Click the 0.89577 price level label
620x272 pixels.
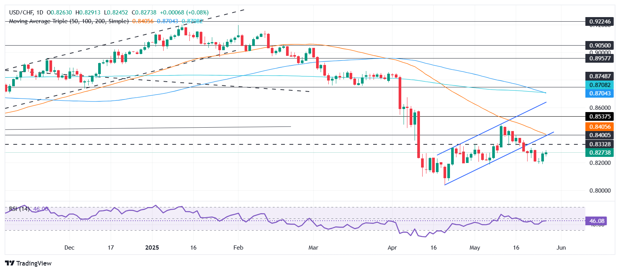pos(600,59)
